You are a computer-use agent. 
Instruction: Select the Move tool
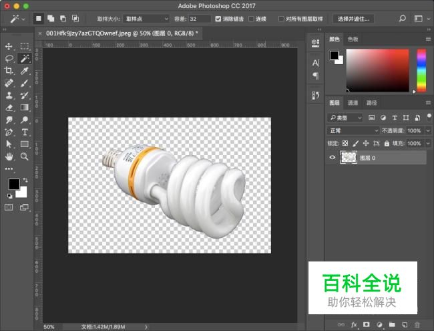click(x=9, y=46)
